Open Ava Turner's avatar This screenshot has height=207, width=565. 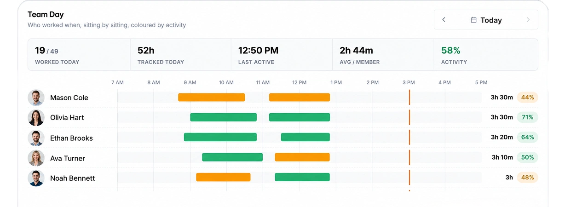coord(36,158)
